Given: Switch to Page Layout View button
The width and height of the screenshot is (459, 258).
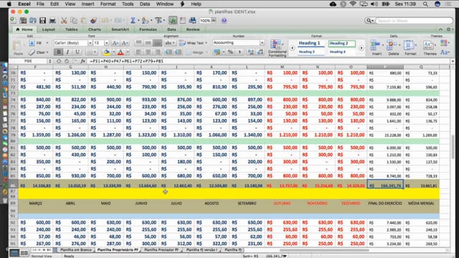Looking at the screenshot, I should pyautogui.click(x=24, y=252).
